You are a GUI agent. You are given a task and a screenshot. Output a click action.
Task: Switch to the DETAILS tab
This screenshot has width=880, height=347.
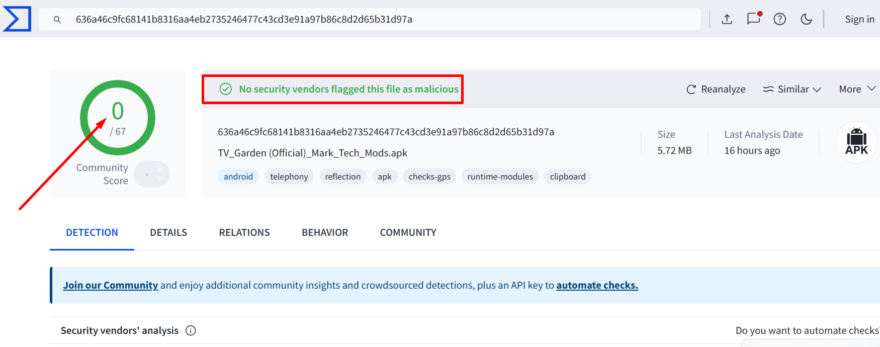[x=168, y=232]
